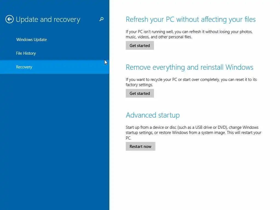Click text about resetting to factory settings
280x210 pixels.
(191, 82)
